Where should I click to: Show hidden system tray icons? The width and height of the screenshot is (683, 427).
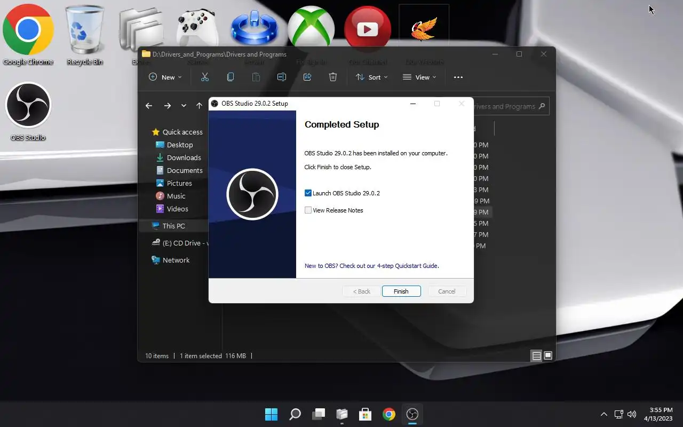pyautogui.click(x=604, y=414)
